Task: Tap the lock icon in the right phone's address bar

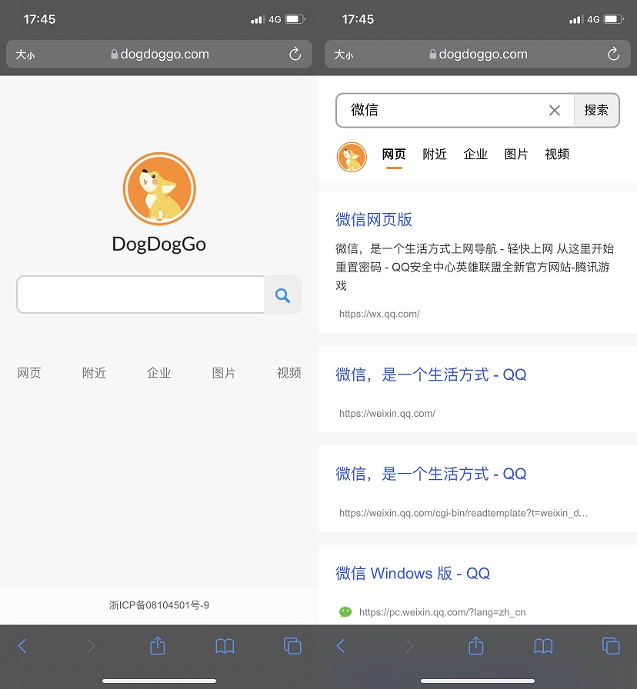Action: point(432,54)
